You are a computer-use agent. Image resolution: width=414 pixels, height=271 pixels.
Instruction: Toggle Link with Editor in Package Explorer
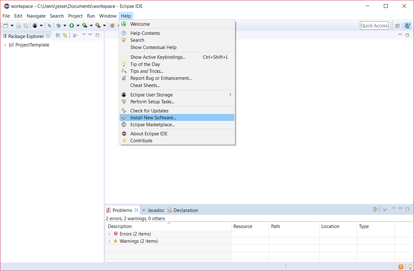65,35
